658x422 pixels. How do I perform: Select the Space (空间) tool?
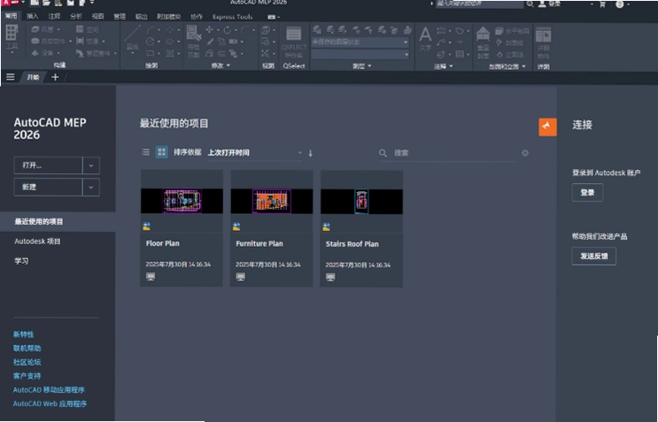point(88,29)
